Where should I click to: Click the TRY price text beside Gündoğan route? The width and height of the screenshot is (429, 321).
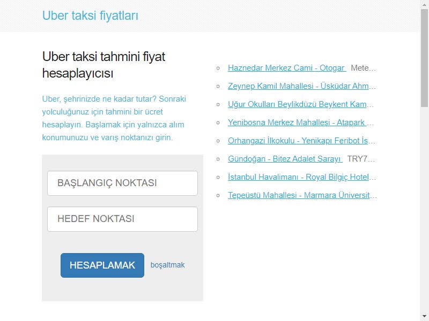pos(361,159)
